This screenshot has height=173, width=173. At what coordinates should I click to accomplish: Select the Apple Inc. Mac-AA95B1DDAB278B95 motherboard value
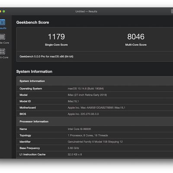point(96,108)
